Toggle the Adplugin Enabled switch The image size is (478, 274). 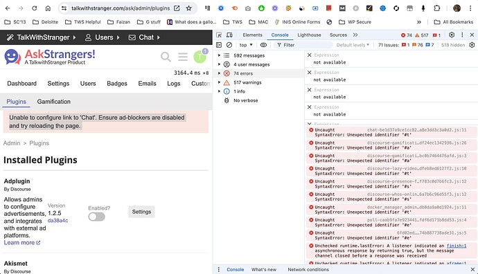point(96,217)
